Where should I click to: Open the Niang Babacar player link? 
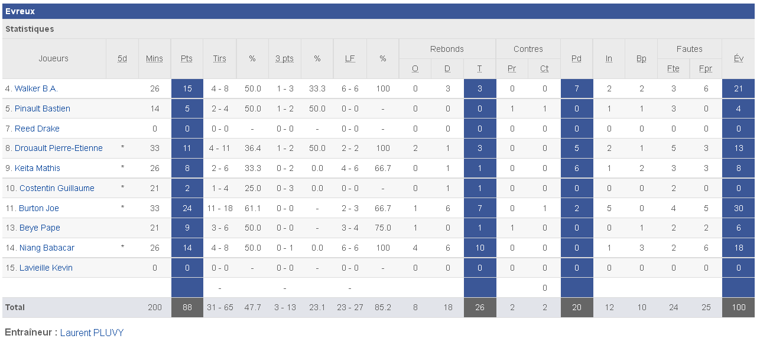47,248
